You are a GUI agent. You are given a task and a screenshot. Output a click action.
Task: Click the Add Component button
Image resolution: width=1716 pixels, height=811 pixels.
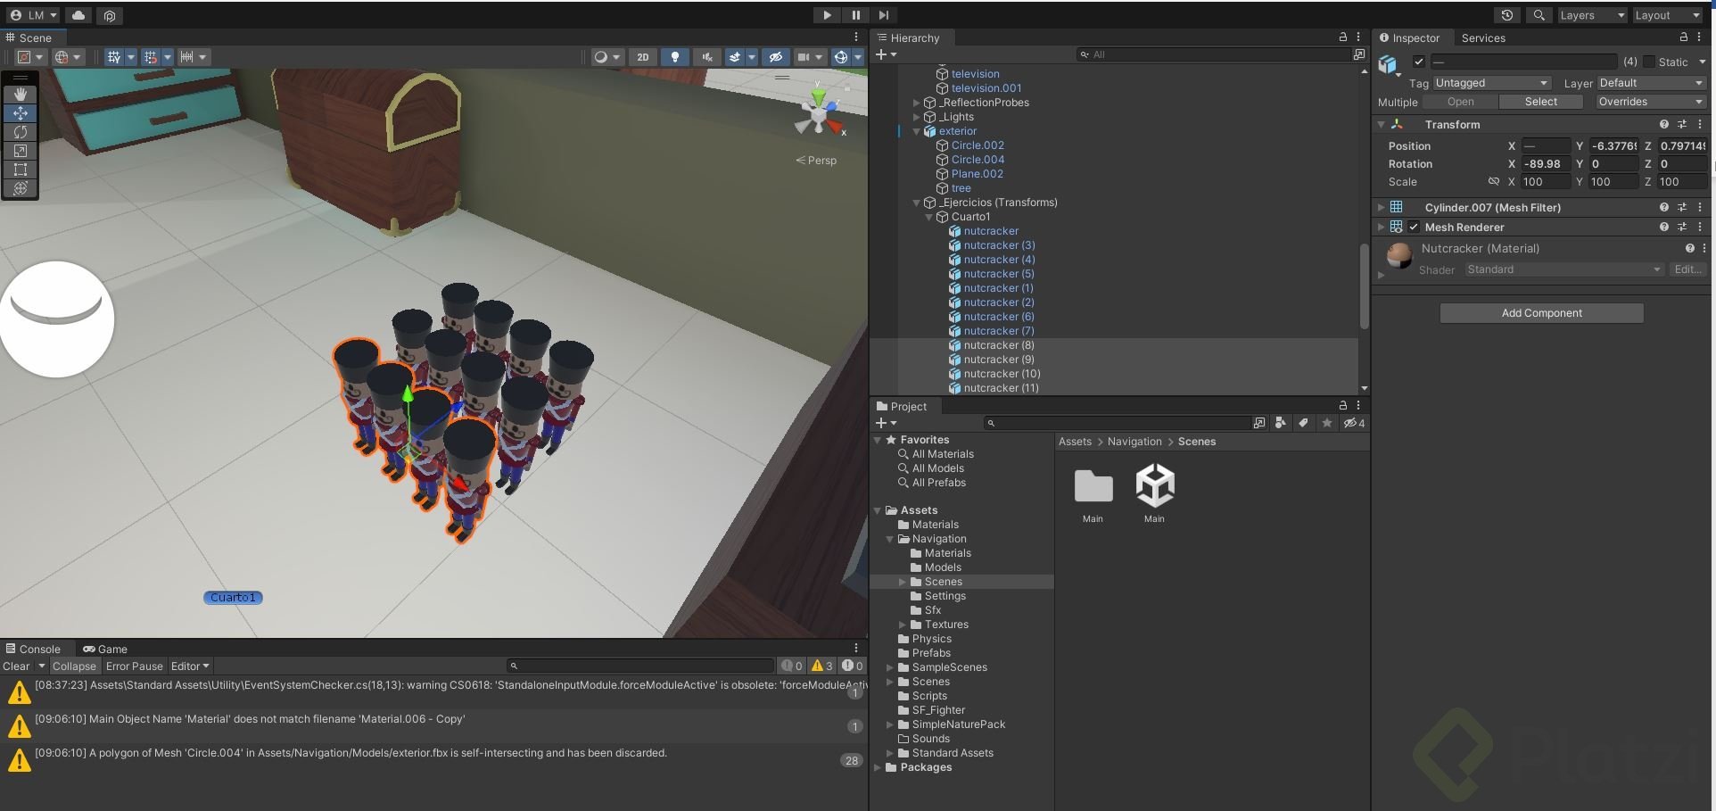coord(1541,313)
